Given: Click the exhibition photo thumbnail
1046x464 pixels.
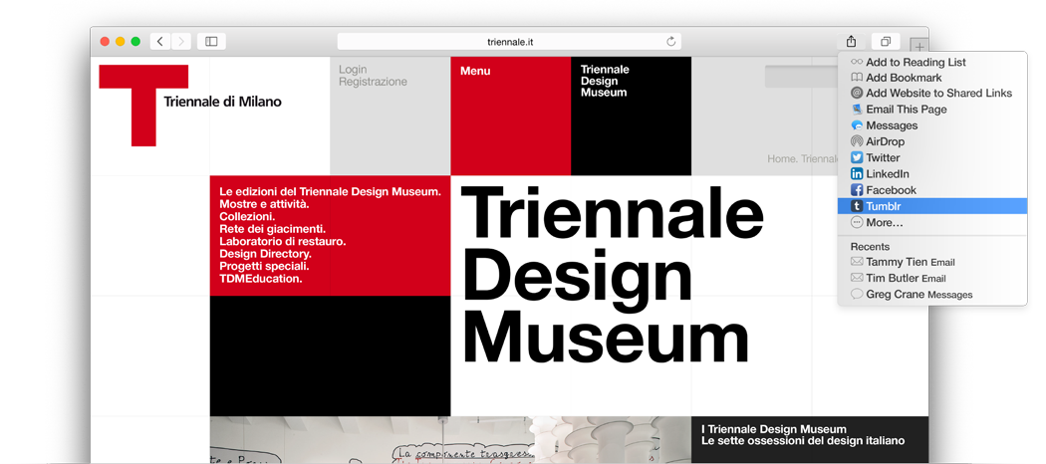Looking at the screenshot, I should click(450, 440).
